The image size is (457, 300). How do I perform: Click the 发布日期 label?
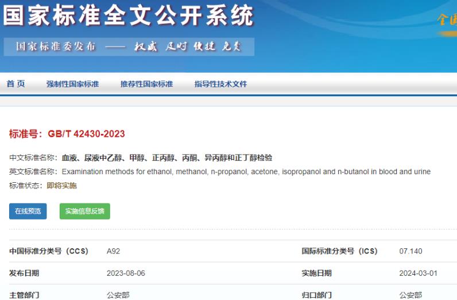point(24,274)
